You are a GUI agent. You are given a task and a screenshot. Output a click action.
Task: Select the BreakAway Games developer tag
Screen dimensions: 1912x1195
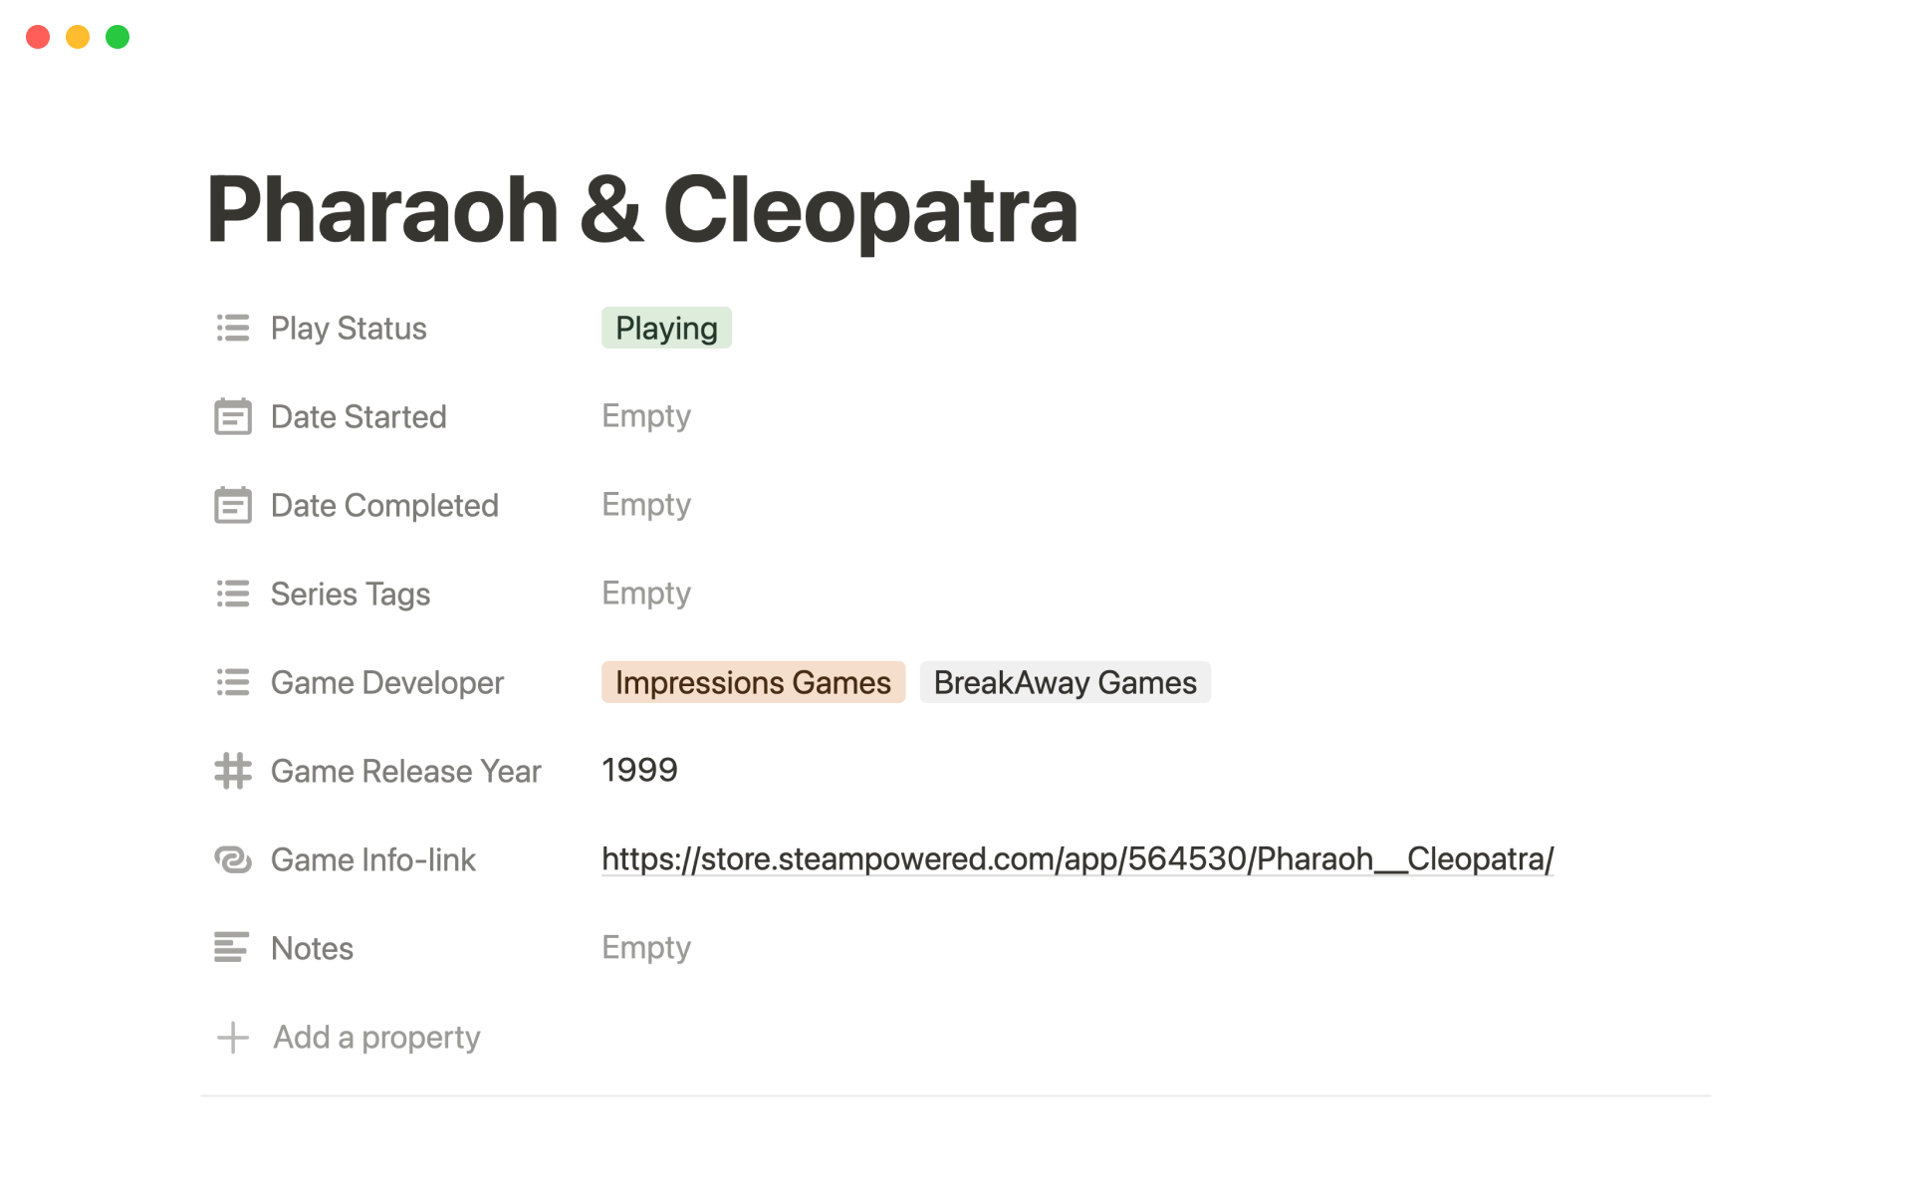(x=1065, y=682)
